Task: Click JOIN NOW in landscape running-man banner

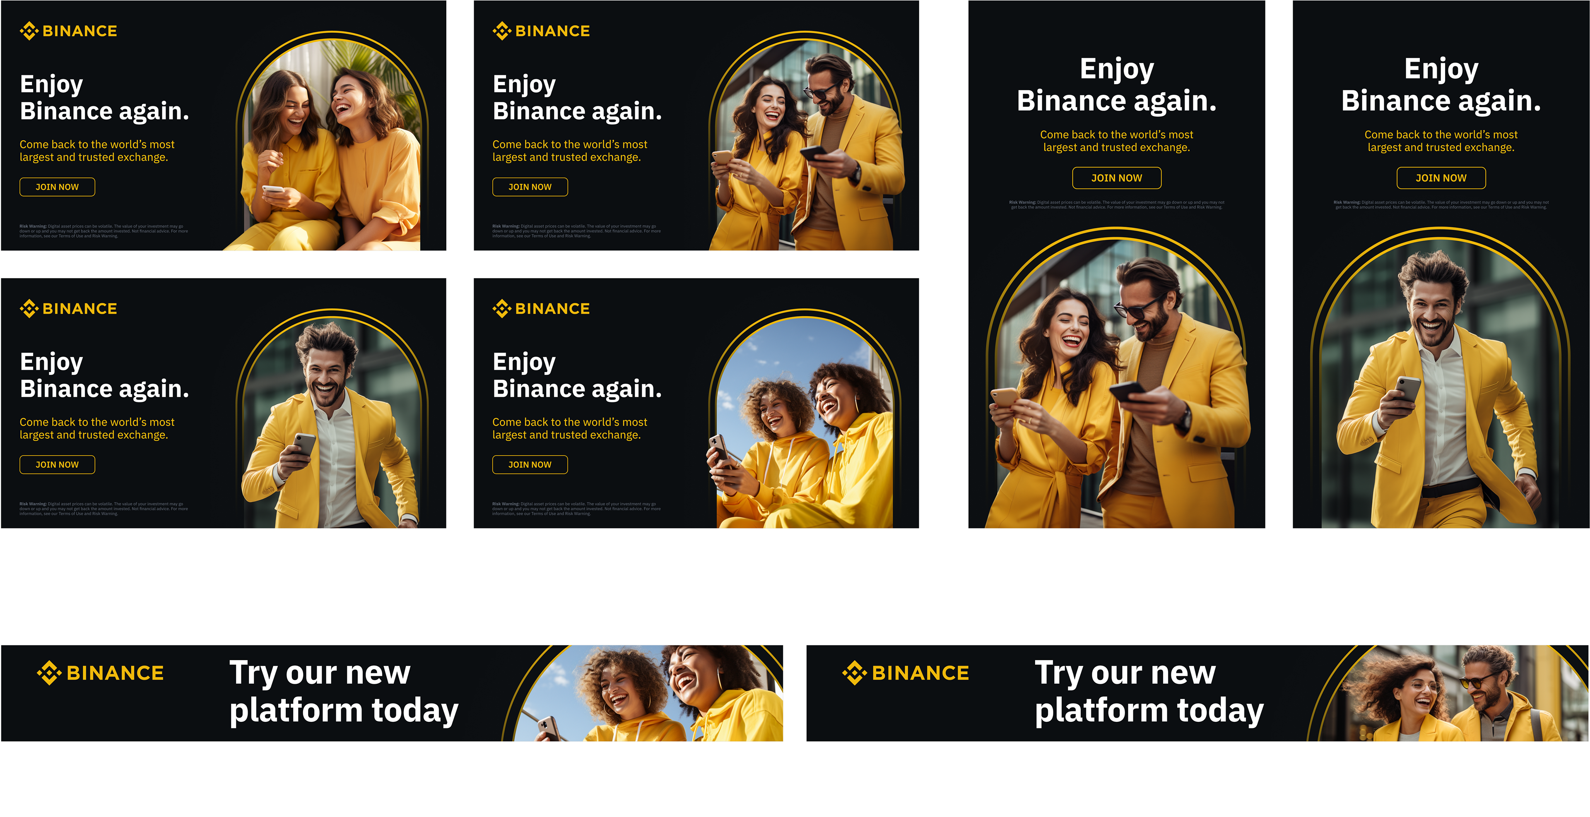Action: (x=58, y=465)
